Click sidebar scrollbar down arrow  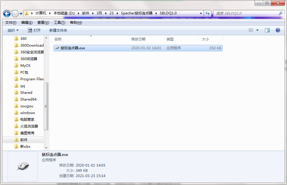point(46,148)
